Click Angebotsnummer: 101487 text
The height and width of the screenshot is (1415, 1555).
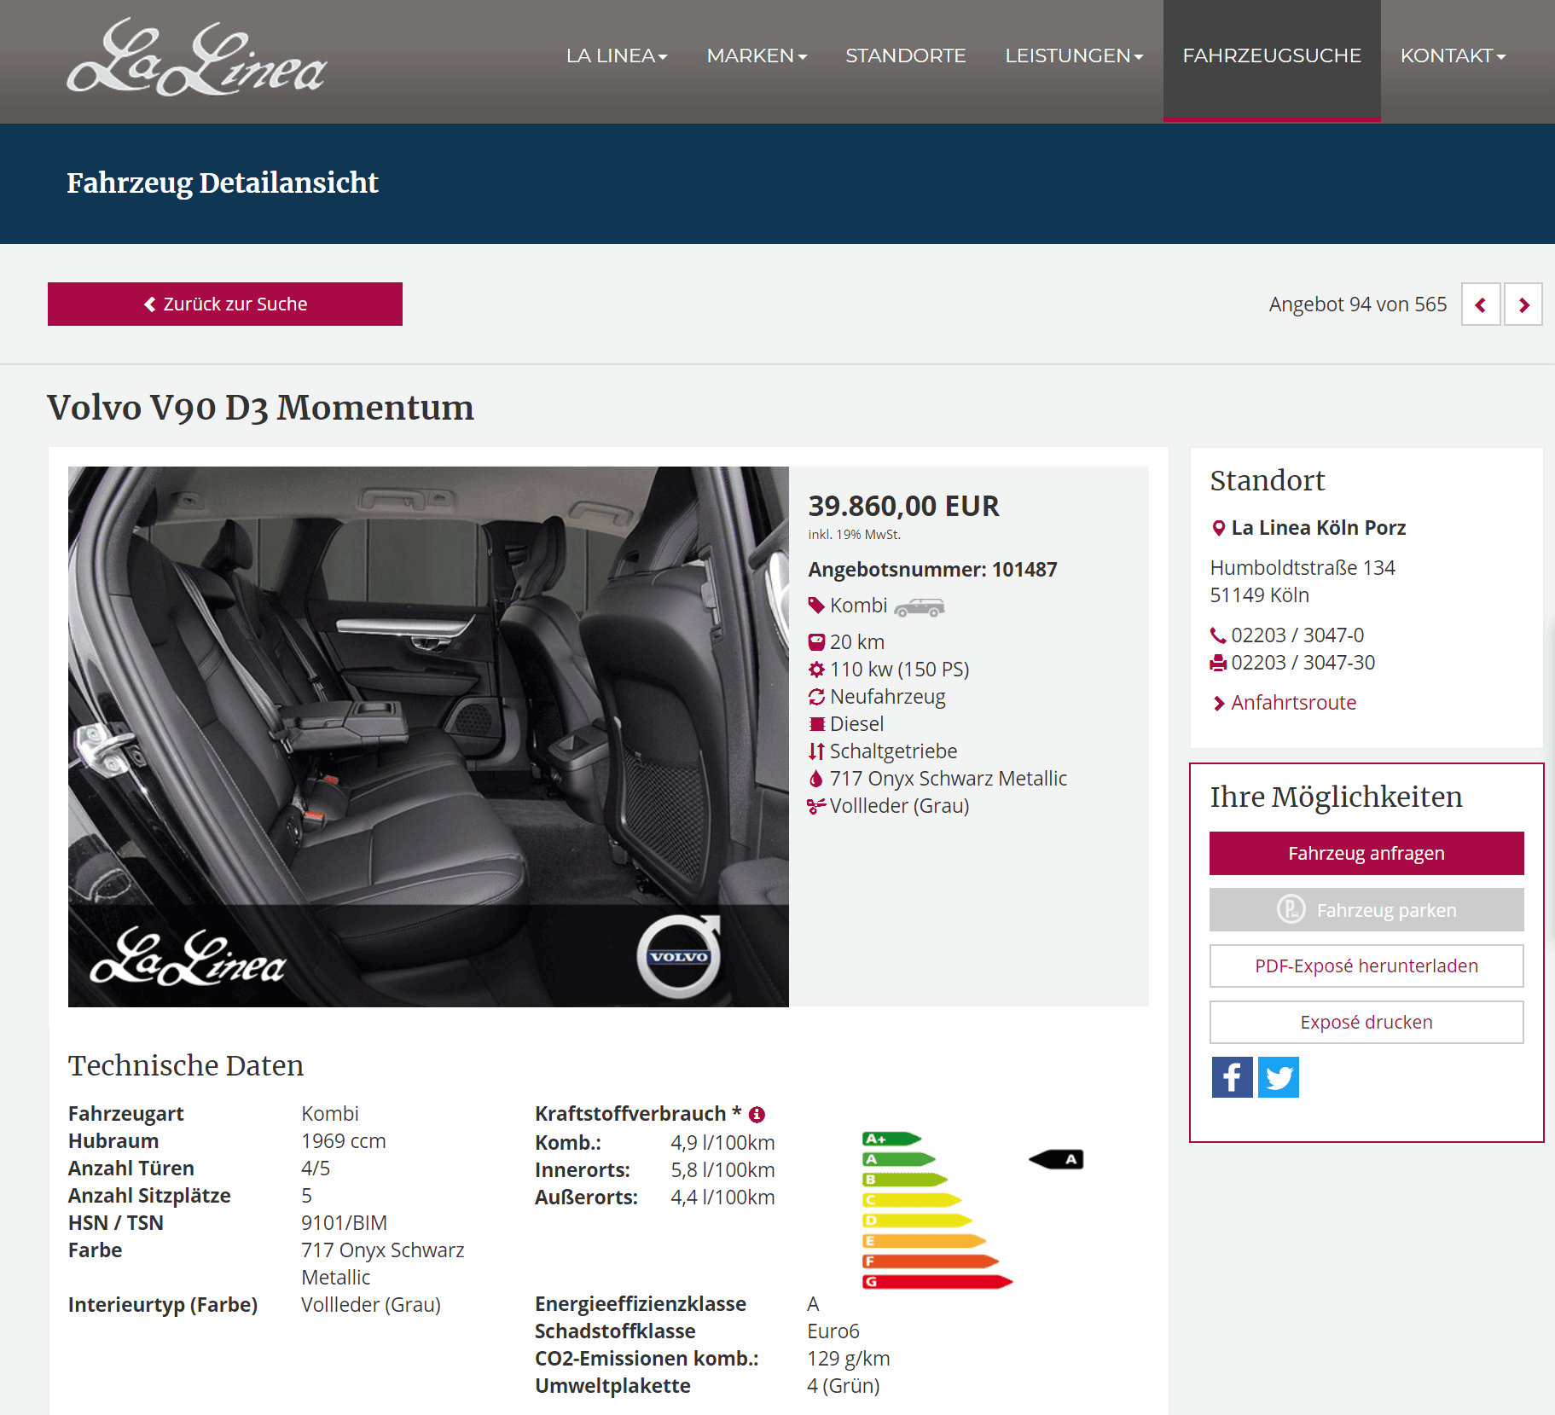pyautogui.click(x=932, y=570)
